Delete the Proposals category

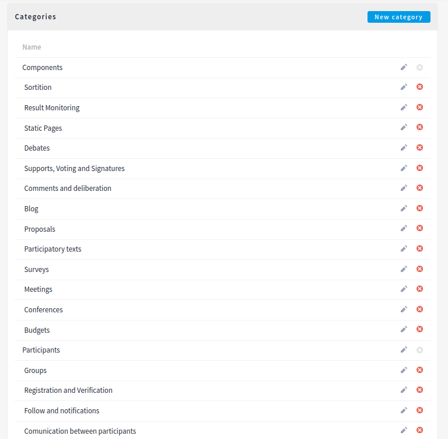point(419,228)
